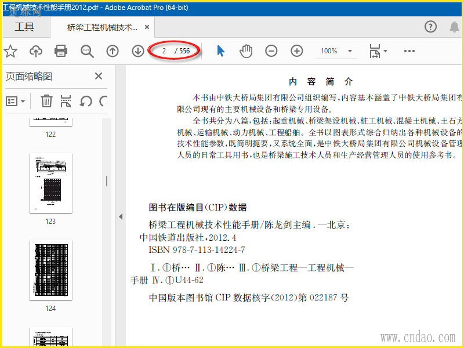Go to the next page with the down arrow

[x=138, y=51]
